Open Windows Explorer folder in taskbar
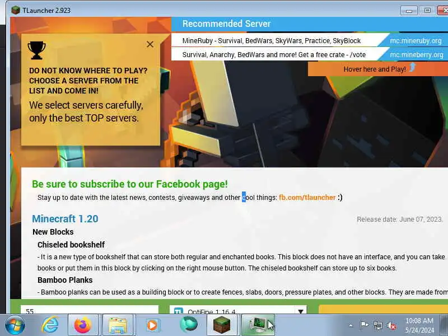The width and height of the screenshot is (448, 336). pos(118,325)
